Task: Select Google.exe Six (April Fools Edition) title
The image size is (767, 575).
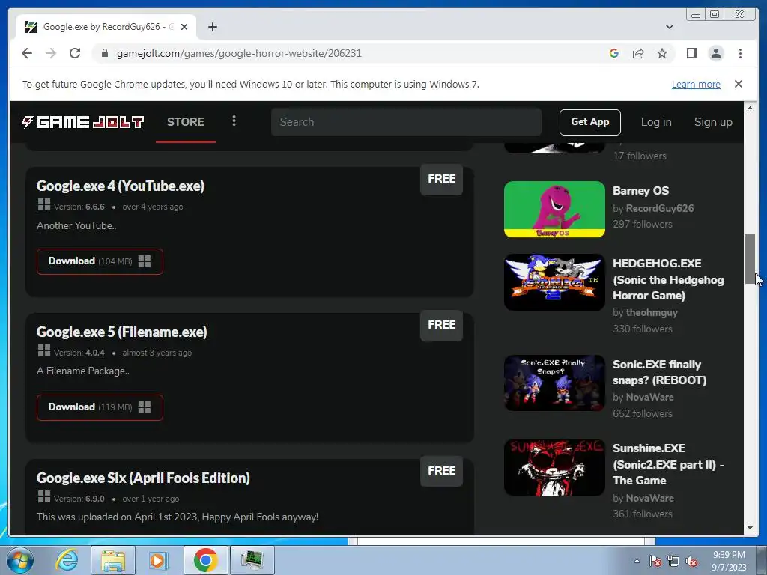Action: click(143, 478)
